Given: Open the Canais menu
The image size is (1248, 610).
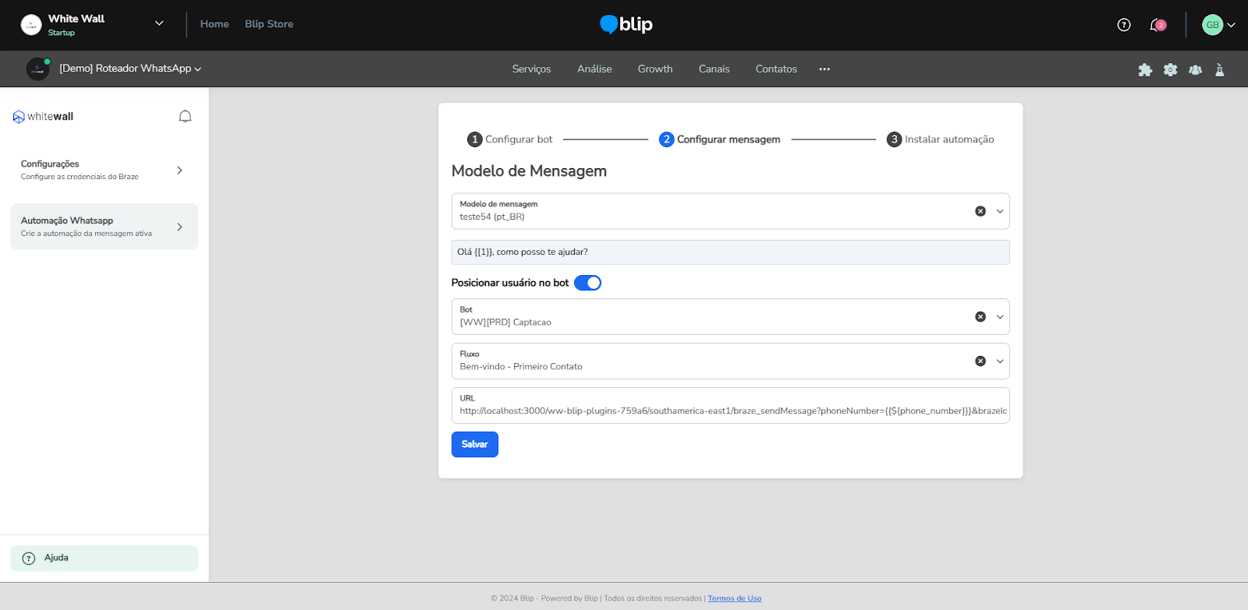Looking at the screenshot, I should 714,69.
